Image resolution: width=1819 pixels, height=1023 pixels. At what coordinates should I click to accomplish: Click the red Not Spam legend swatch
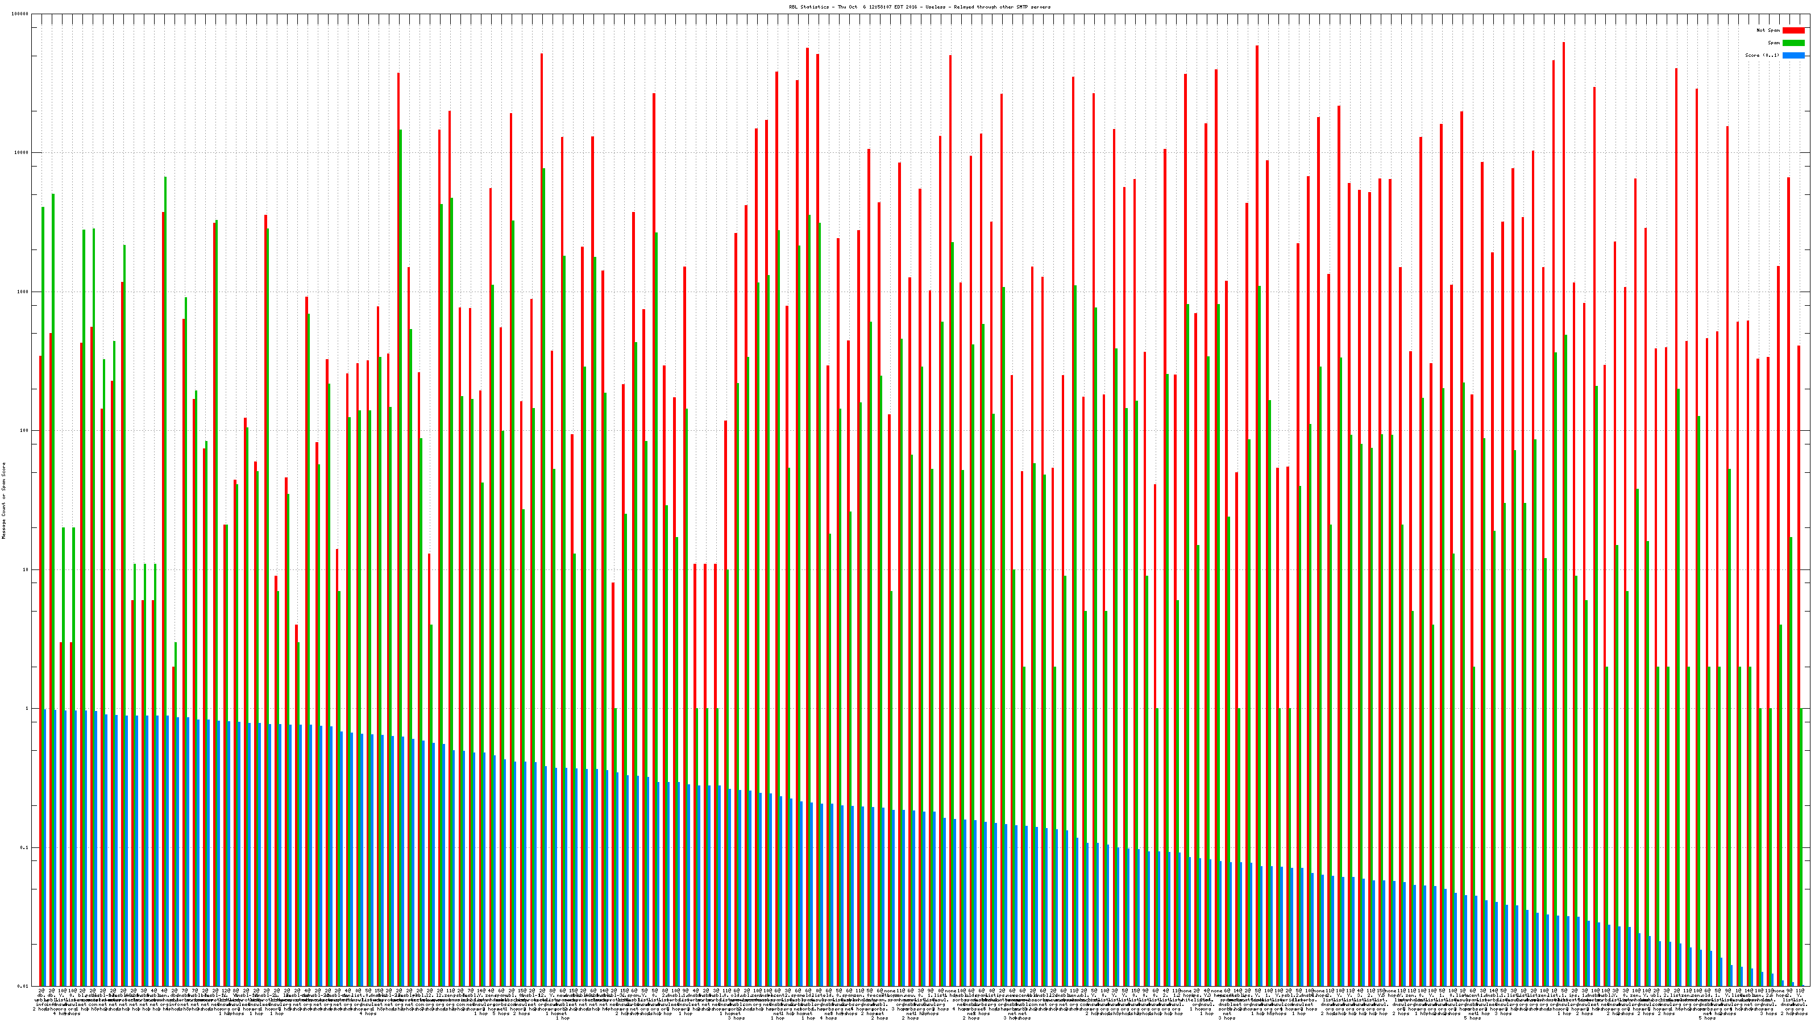coord(1793,30)
